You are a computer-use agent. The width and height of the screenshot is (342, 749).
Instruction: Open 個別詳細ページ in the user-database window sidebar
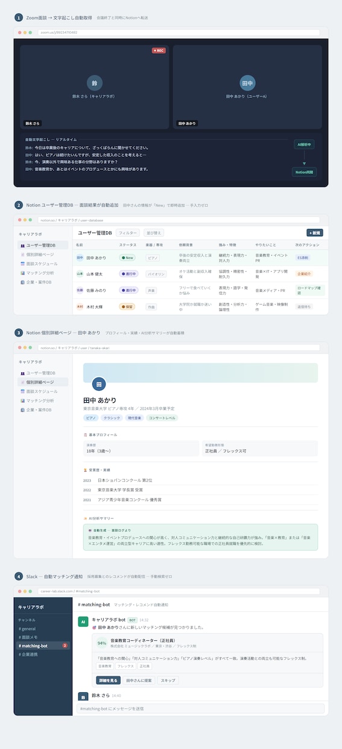(x=42, y=254)
